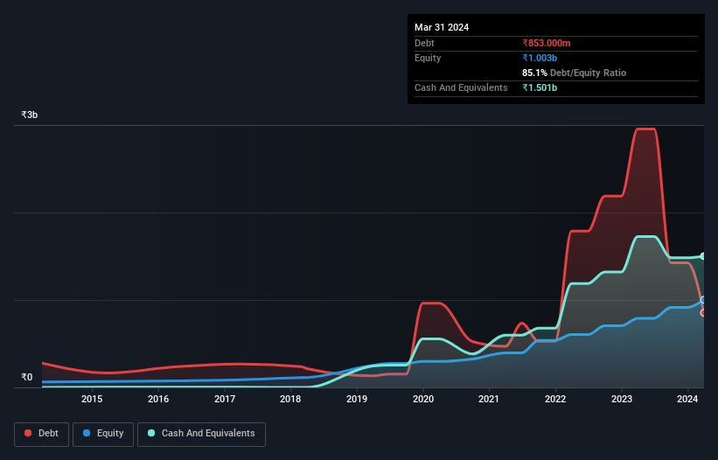Viewport: 718px width, 460px height.
Task: Click the ₹1.501b cash value
Action: 540,87
